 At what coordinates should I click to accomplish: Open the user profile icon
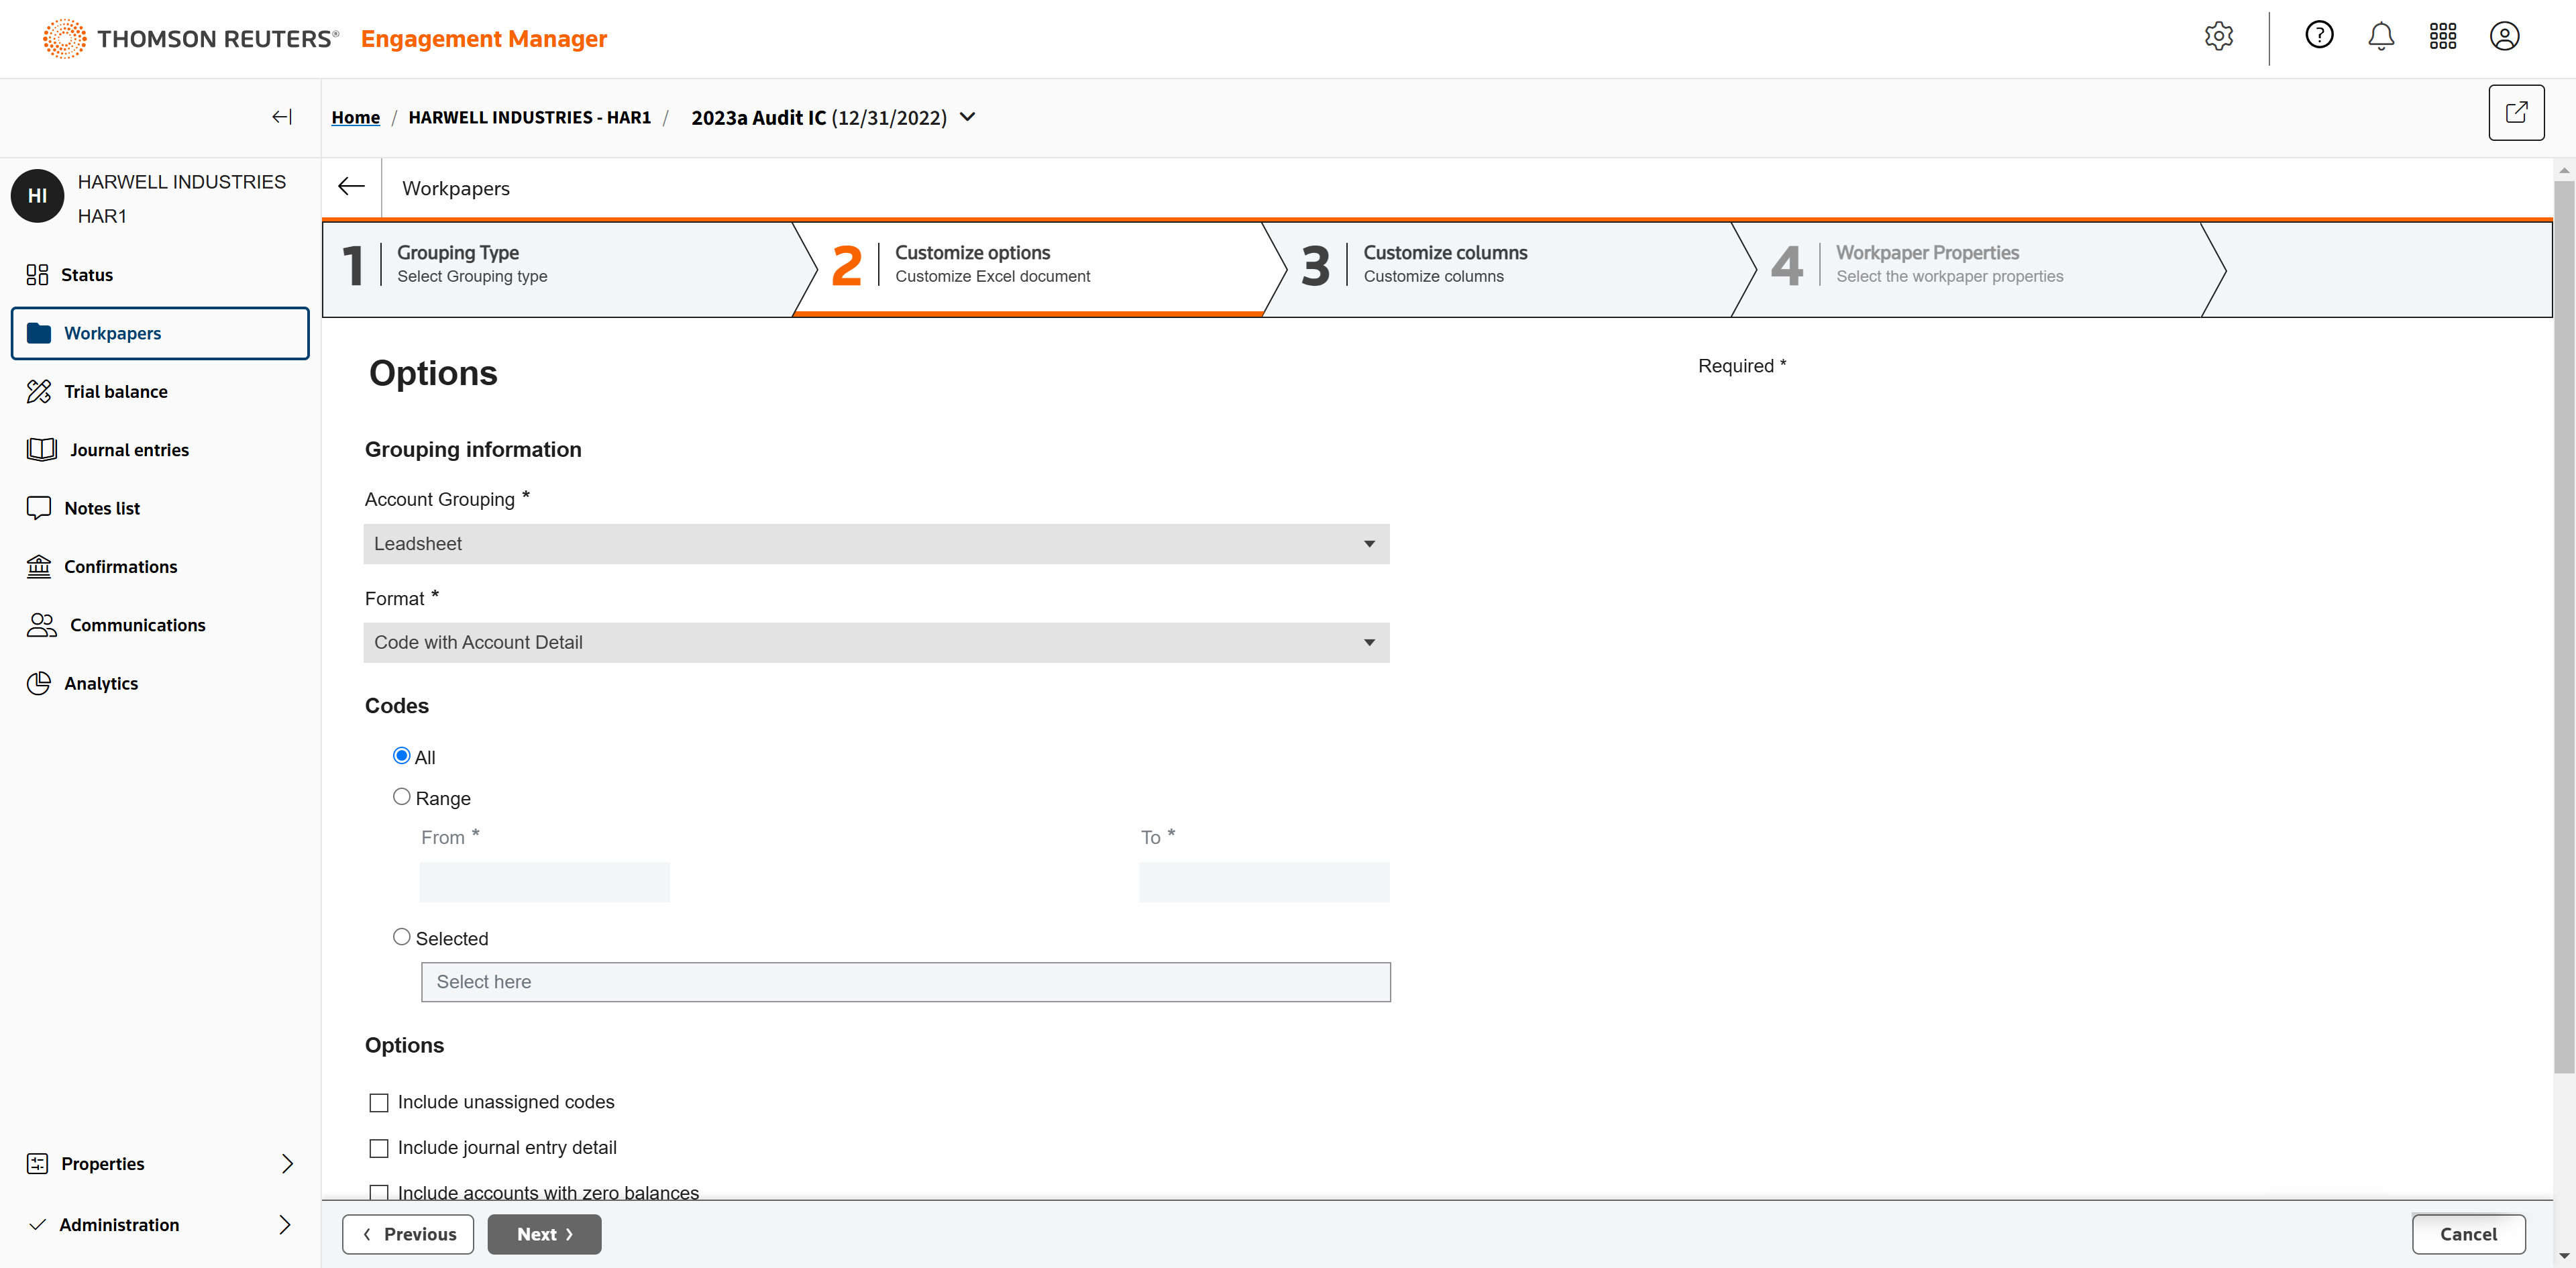click(2504, 37)
